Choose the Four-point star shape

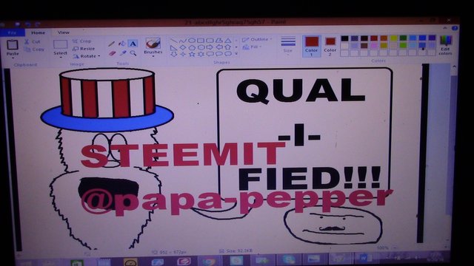(183, 54)
